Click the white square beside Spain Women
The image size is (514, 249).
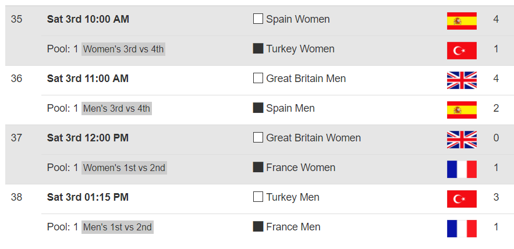pyautogui.click(x=258, y=19)
